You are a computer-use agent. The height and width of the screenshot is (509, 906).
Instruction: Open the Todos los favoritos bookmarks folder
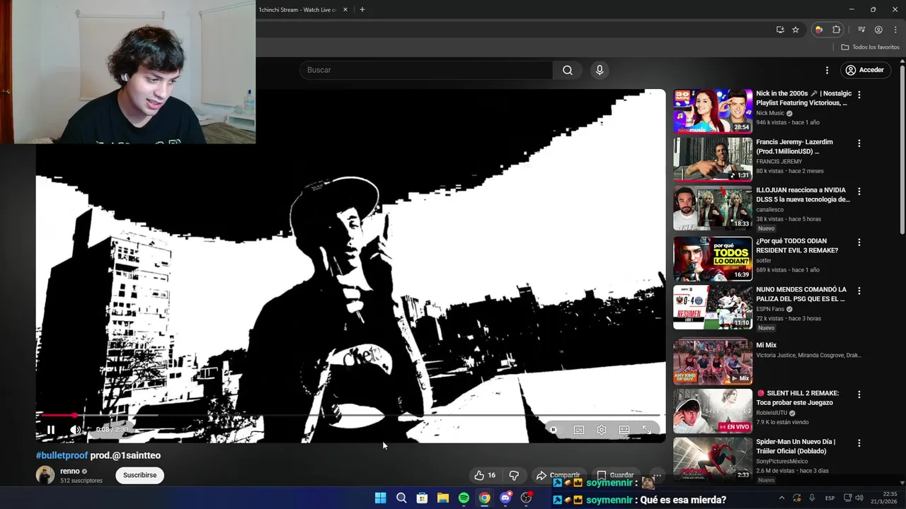coord(871,47)
